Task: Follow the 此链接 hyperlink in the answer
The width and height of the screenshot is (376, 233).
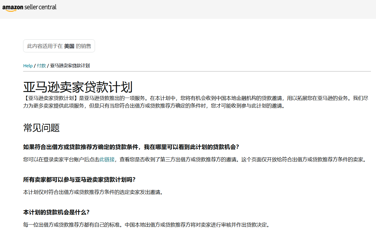Action: point(107,160)
